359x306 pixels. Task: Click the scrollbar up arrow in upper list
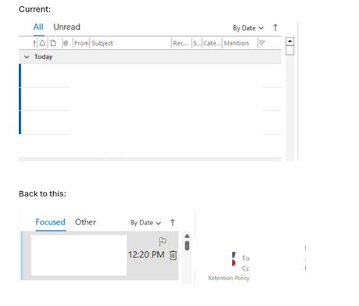(x=289, y=41)
